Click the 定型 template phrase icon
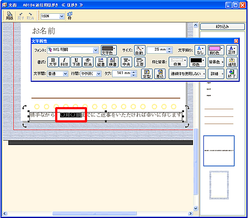The width and height of the screenshot is (248, 218). (147, 74)
